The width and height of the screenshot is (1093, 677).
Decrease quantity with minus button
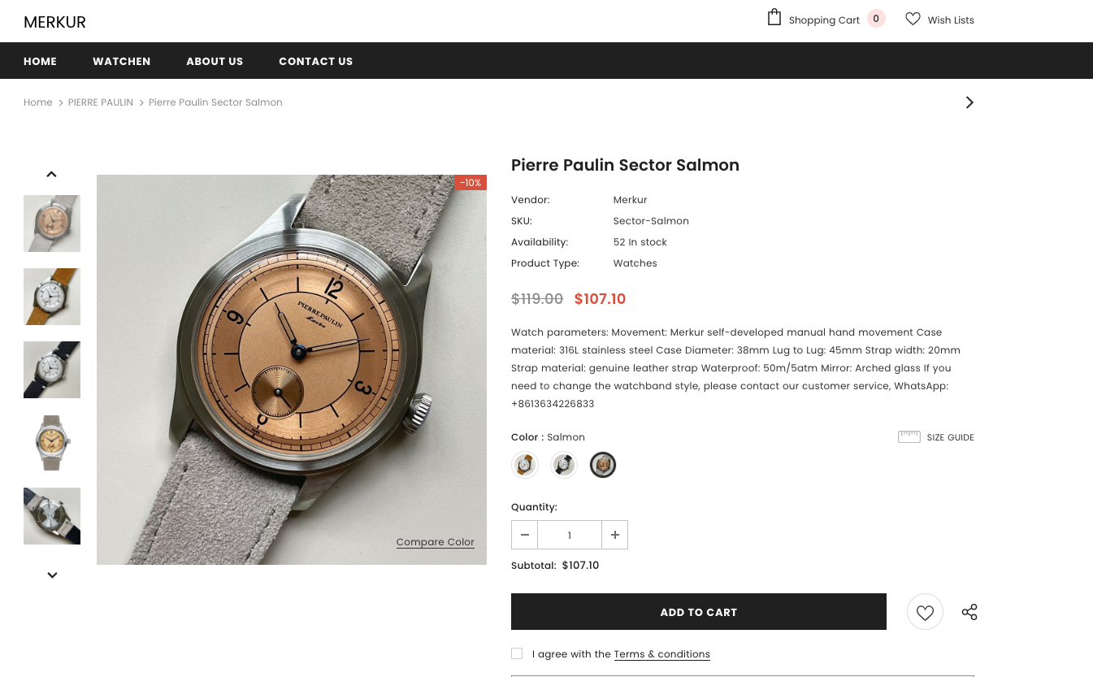pos(525,535)
